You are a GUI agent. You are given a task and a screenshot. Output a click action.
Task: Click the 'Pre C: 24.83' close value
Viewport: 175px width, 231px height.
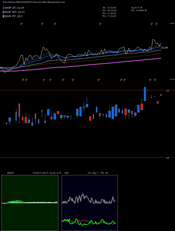click(110, 16)
